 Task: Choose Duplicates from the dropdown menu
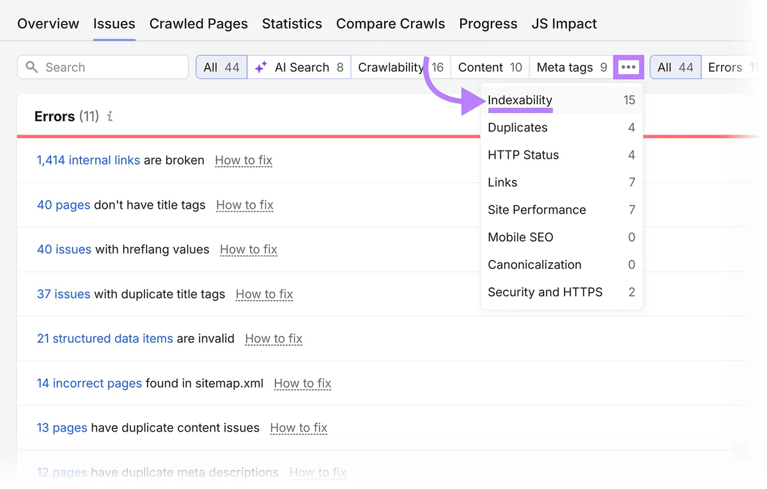click(x=562, y=128)
